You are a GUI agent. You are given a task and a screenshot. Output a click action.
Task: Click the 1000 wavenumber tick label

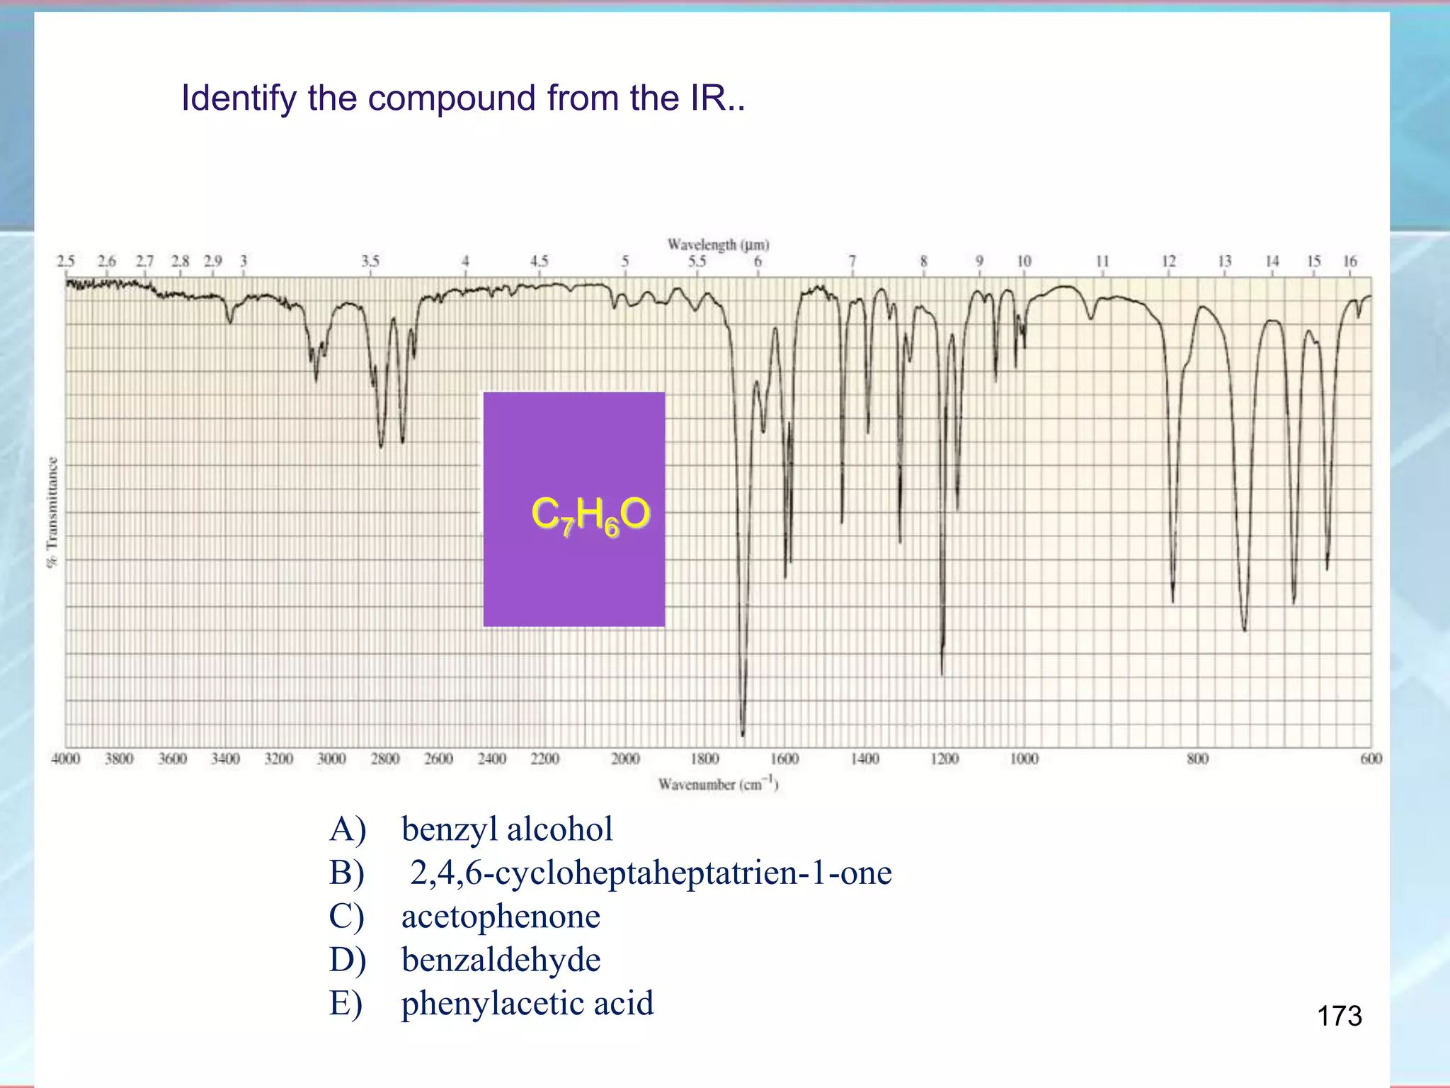[1024, 759]
